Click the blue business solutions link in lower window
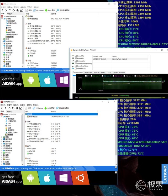 39,169
